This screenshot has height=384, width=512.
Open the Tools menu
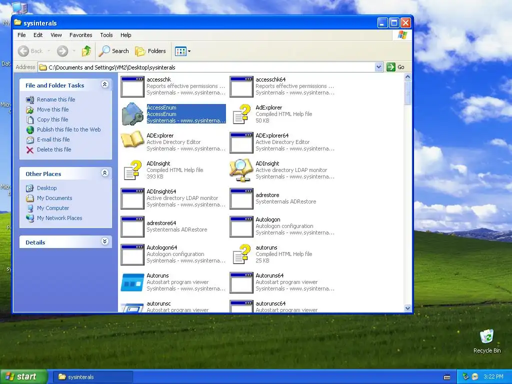click(x=106, y=35)
